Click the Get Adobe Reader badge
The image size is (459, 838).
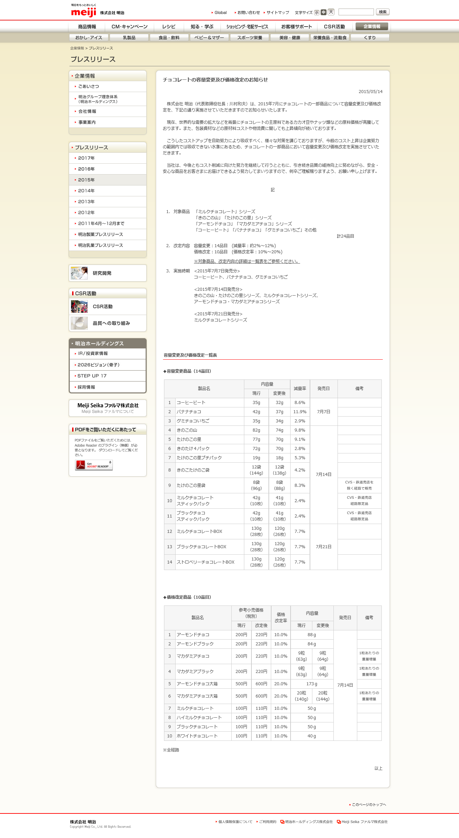pyautogui.click(x=94, y=465)
